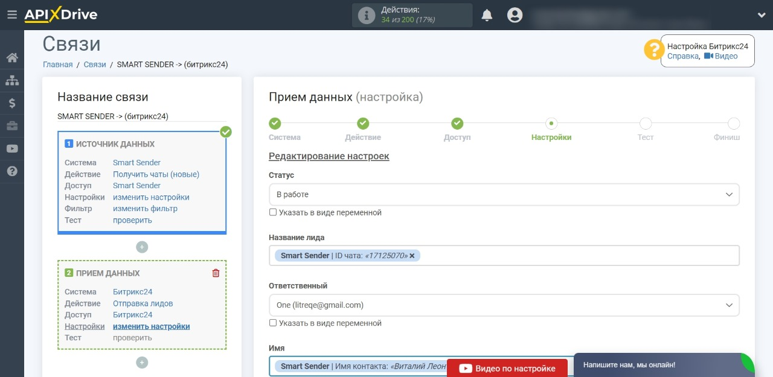The image size is (773, 377).
Task: Click the yellow question mark help icon
Action: [x=654, y=49]
